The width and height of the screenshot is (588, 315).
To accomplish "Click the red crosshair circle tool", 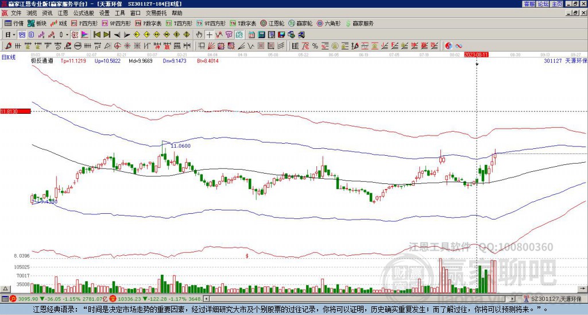I will [x=117, y=46].
